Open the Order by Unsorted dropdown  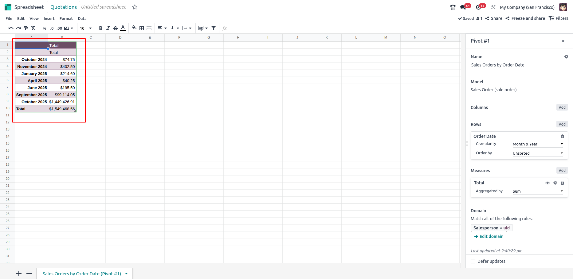click(x=537, y=153)
